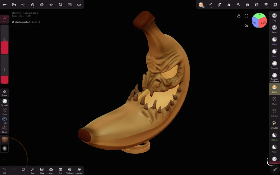Toggle Symmetry on the left panel

click(x=5, y=19)
